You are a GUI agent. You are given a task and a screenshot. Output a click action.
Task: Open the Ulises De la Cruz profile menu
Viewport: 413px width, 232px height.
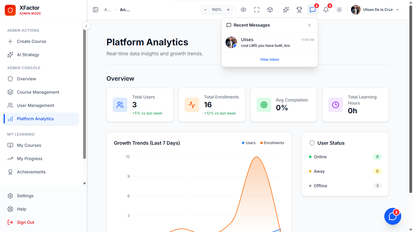pos(375,10)
